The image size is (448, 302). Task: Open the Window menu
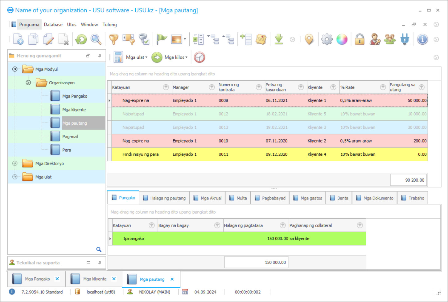[x=89, y=25]
